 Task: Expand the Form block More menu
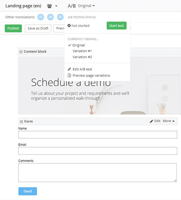coord(169,121)
